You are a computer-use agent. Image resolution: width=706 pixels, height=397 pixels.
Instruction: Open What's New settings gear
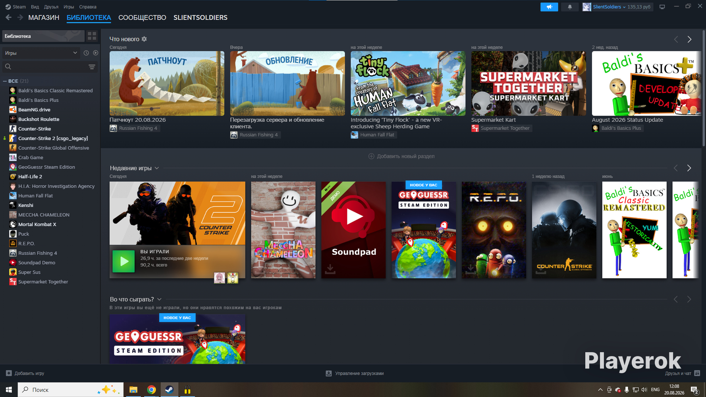click(144, 39)
